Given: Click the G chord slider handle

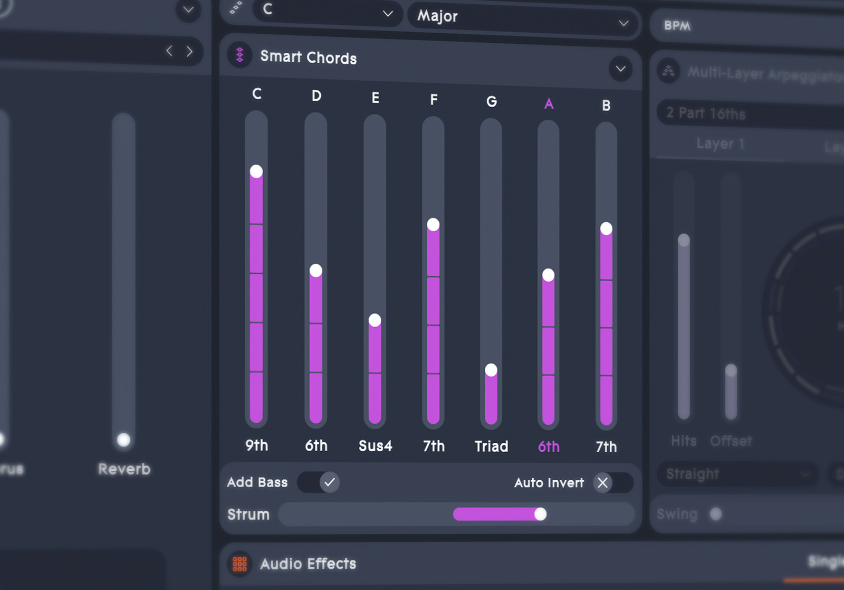Looking at the screenshot, I should click(491, 370).
